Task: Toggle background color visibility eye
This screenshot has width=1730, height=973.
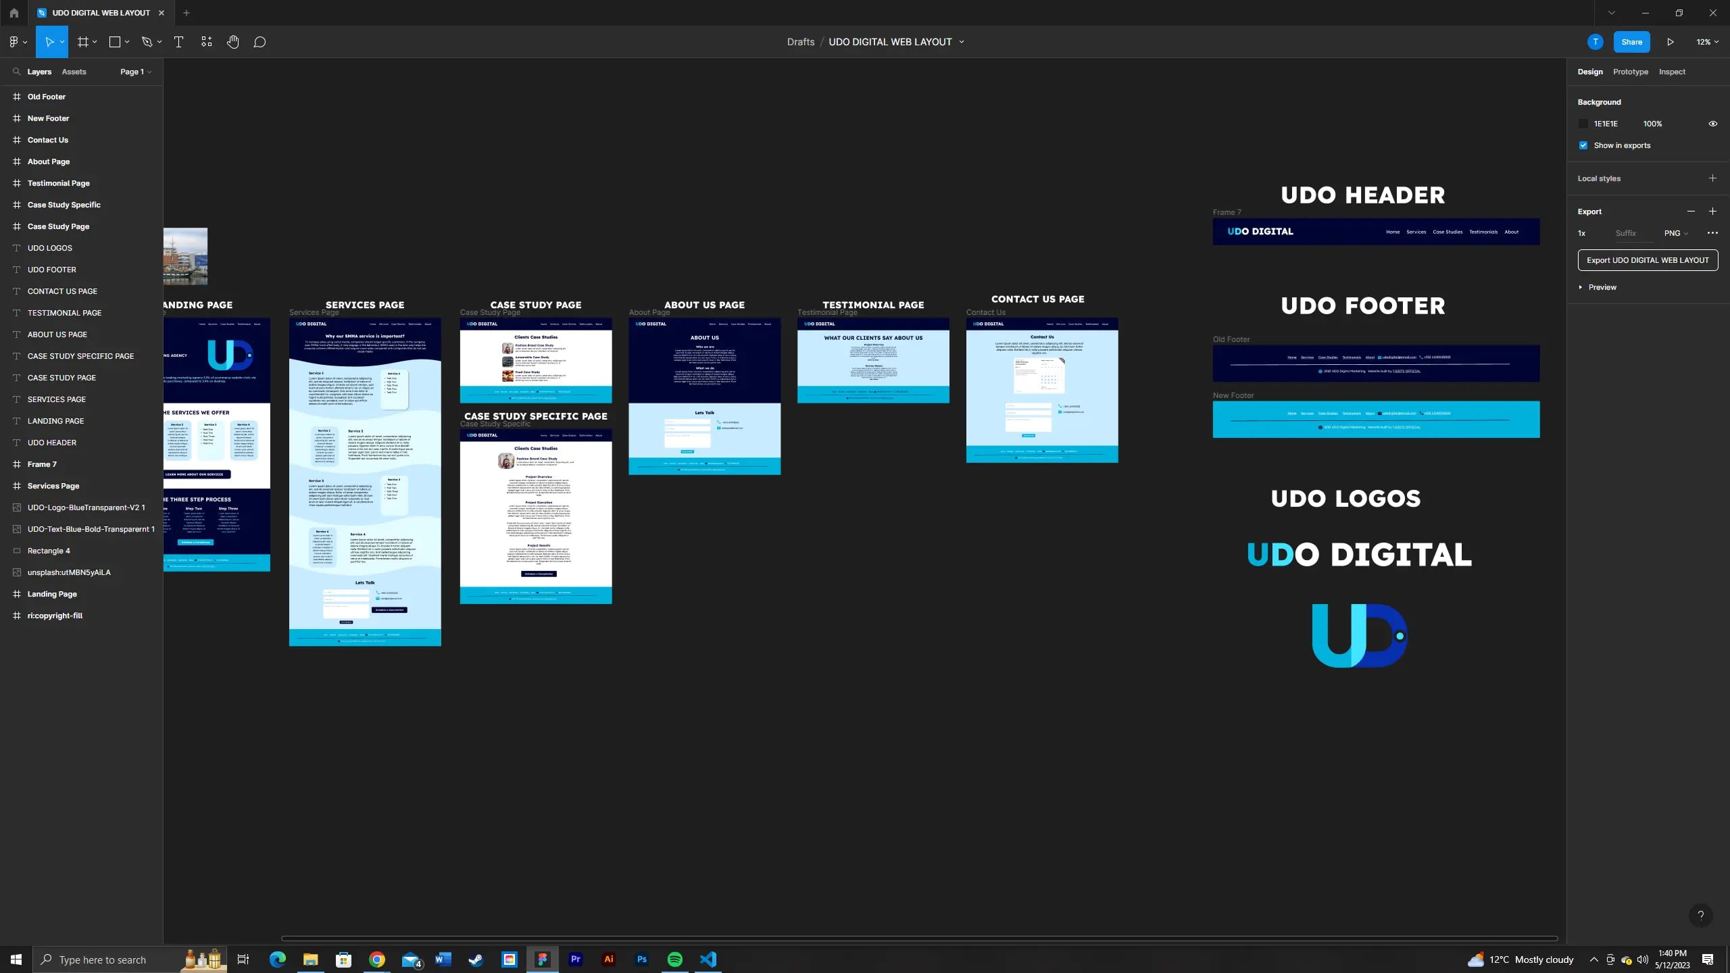Action: click(x=1712, y=124)
